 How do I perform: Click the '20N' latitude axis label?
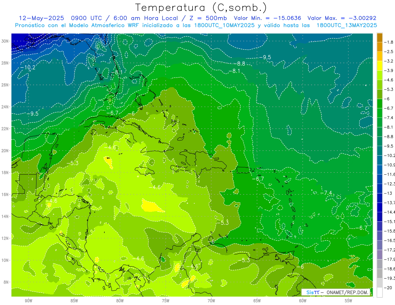coord(6,151)
